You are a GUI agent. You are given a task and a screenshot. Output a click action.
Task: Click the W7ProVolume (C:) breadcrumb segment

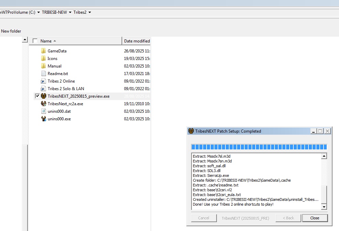(x=18, y=12)
